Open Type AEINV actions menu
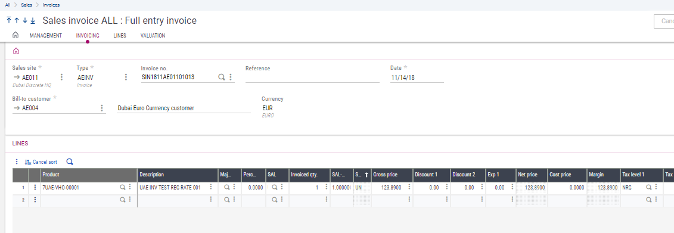674x233 pixels. pyautogui.click(x=126, y=77)
